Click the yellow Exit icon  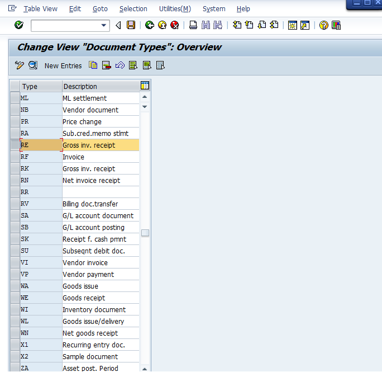coord(163,25)
